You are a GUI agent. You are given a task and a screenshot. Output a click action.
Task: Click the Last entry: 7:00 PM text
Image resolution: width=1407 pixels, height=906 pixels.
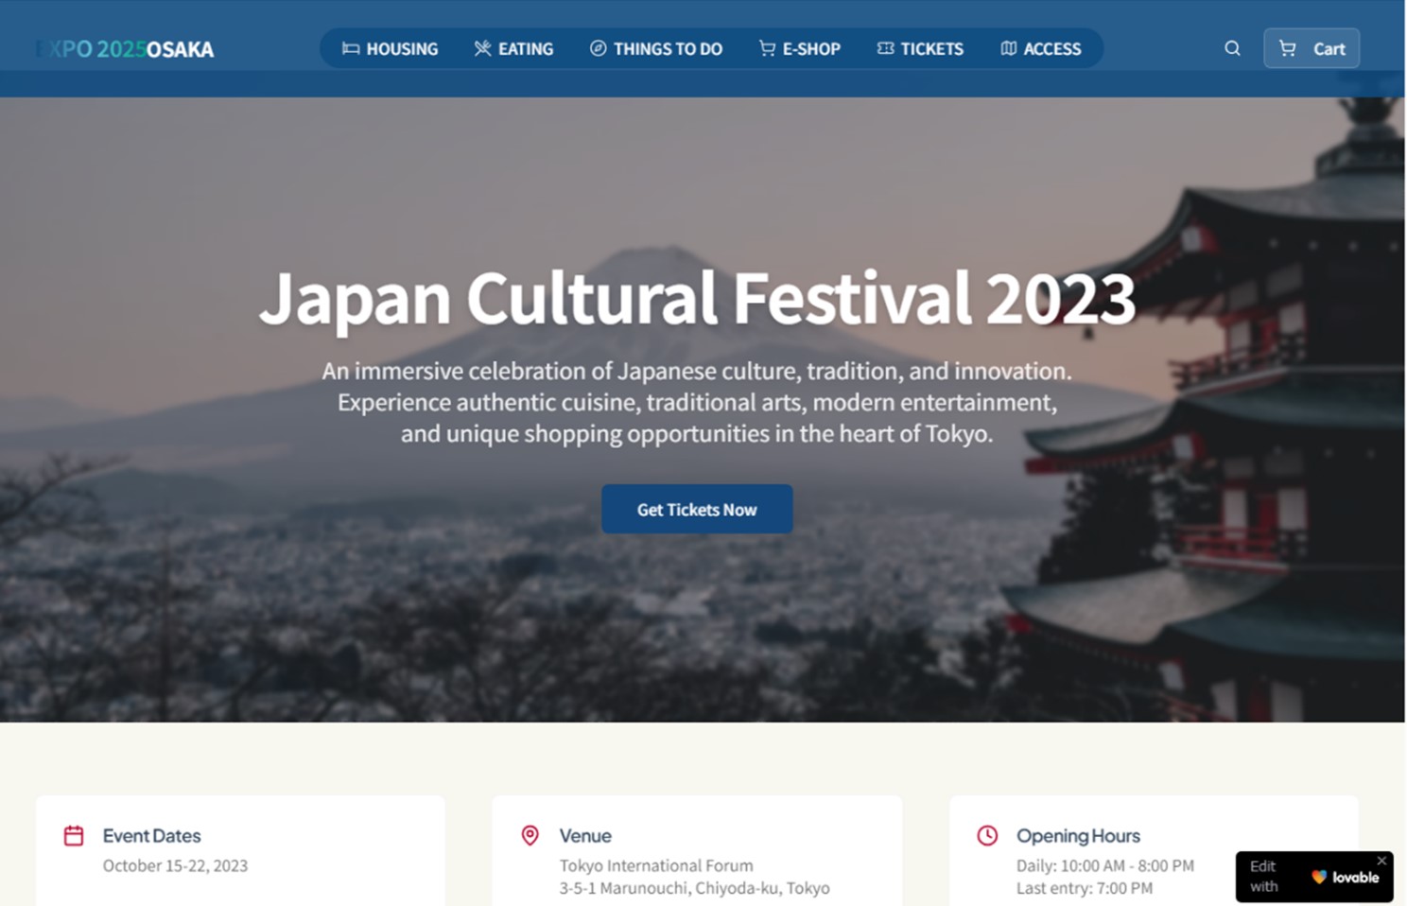click(x=1084, y=888)
